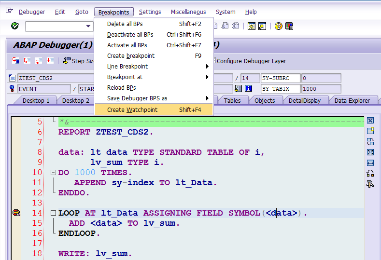
Task: Click the SAP window menu icon
Action: coord(9,11)
